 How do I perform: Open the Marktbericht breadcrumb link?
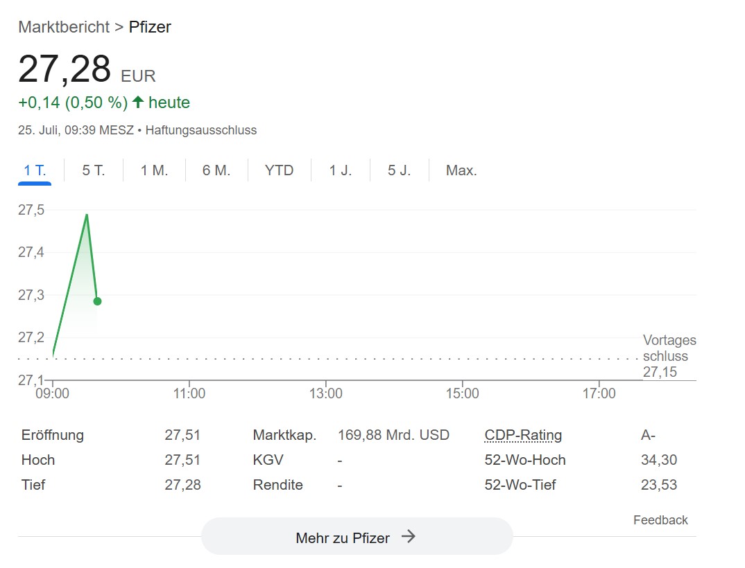coord(64,27)
